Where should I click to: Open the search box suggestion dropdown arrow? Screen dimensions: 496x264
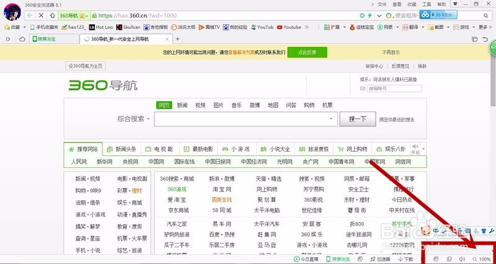click(331, 119)
